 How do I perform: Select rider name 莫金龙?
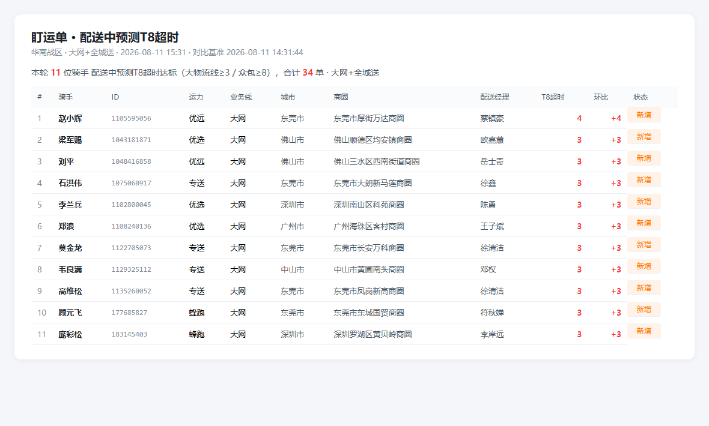(70, 248)
